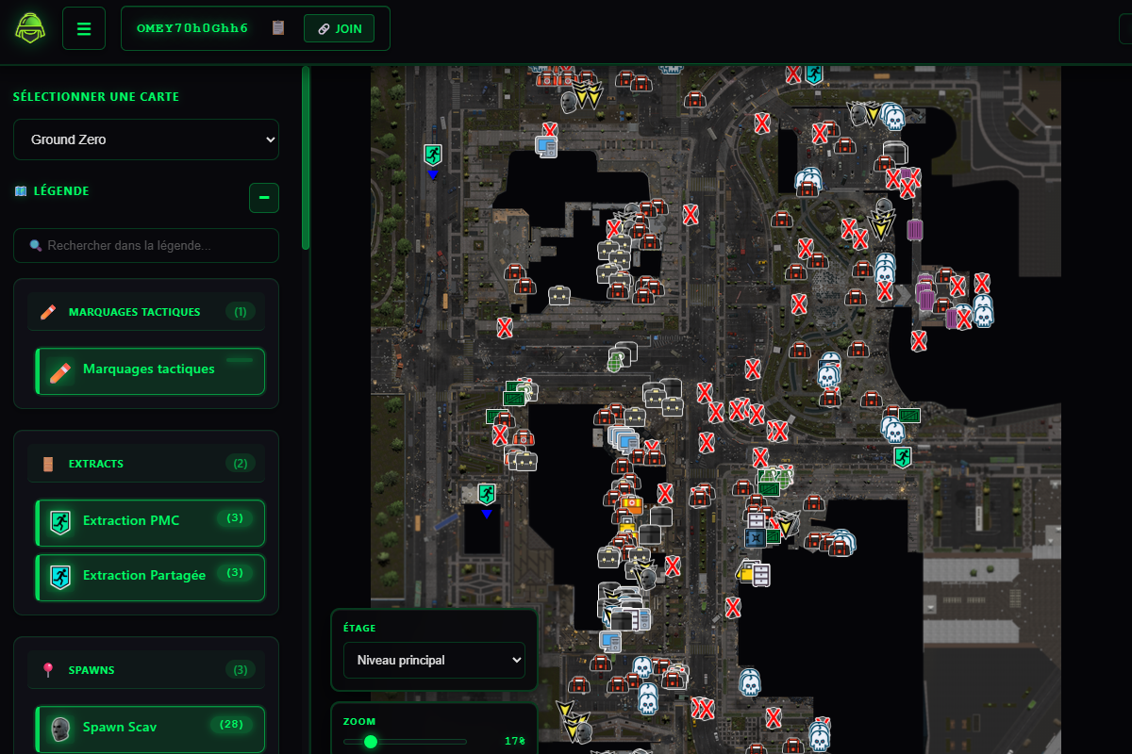The height and width of the screenshot is (754, 1132).
Task: Toggle Extraction PMC markers visibility
Action: pos(150,522)
